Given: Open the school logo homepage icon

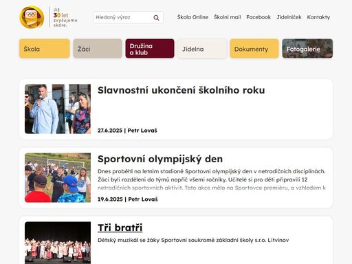Looking at the screenshot, I should (x=32, y=17).
